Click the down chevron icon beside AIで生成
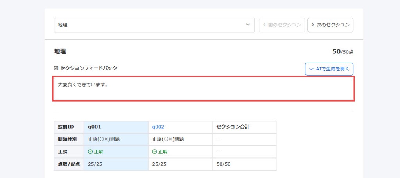The image size is (400, 178). coord(311,69)
